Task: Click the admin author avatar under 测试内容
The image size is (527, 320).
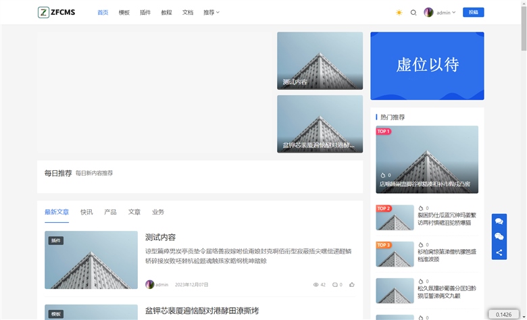Action: point(149,284)
